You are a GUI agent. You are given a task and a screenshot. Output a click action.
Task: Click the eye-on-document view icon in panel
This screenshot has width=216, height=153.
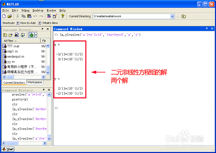coord(23,35)
